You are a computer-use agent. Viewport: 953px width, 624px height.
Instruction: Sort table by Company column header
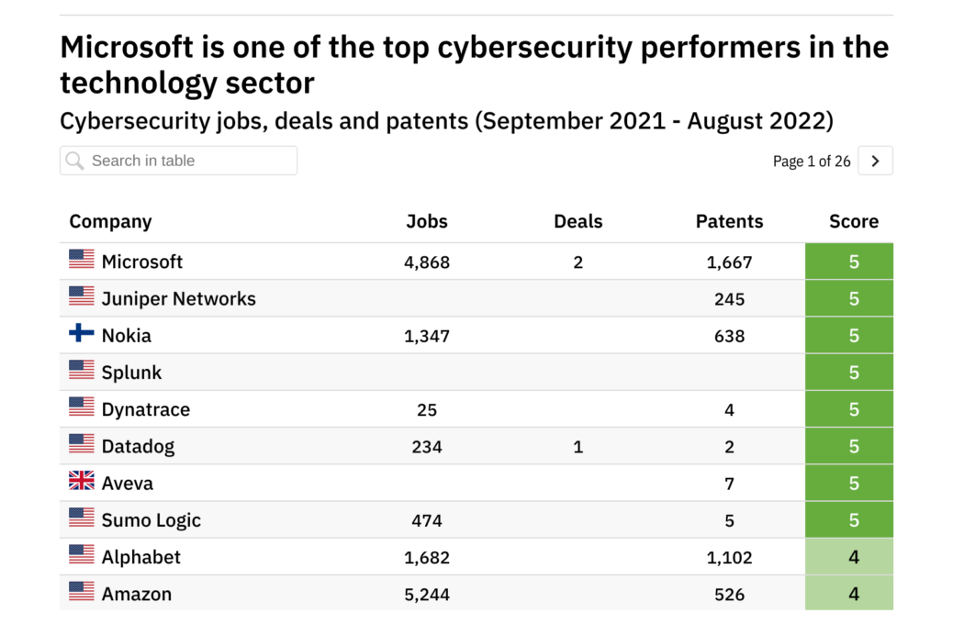(110, 221)
